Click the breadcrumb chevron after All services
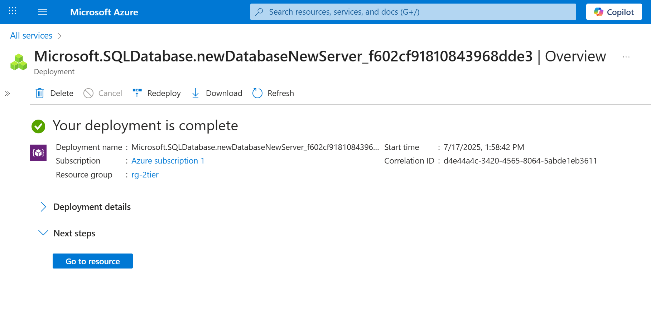 [59, 36]
